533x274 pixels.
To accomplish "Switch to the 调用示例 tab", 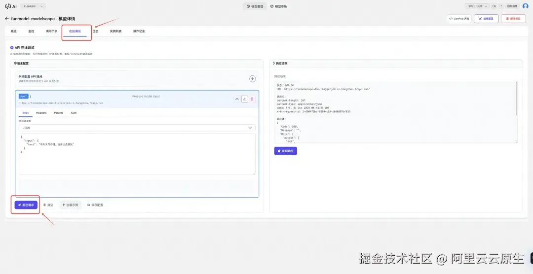I will [x=51, y=31].
